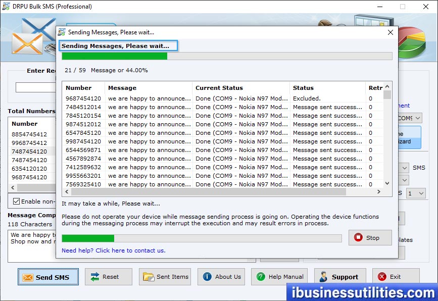438x301 pixels.
Task: Click the folder icon on Sent Items
Action: point(149,277)
